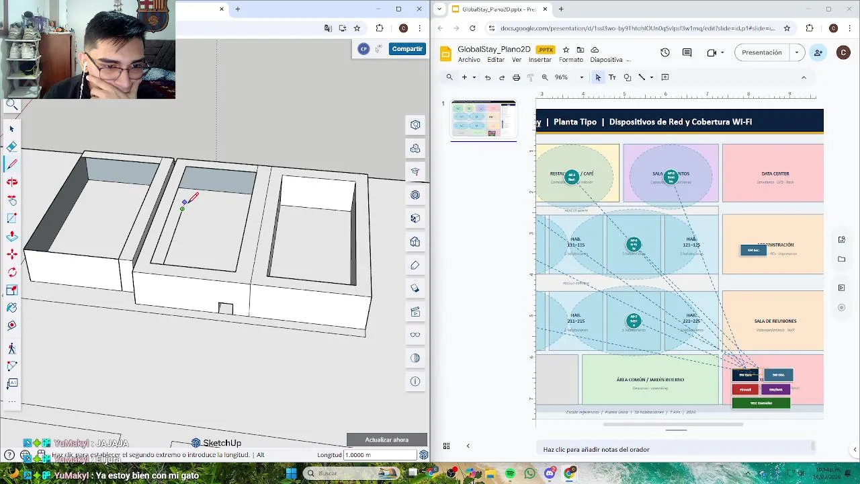The image size is (860, 484).
Task: Pick the Paint Bucket tool
Action: click(x=11, y=307)
